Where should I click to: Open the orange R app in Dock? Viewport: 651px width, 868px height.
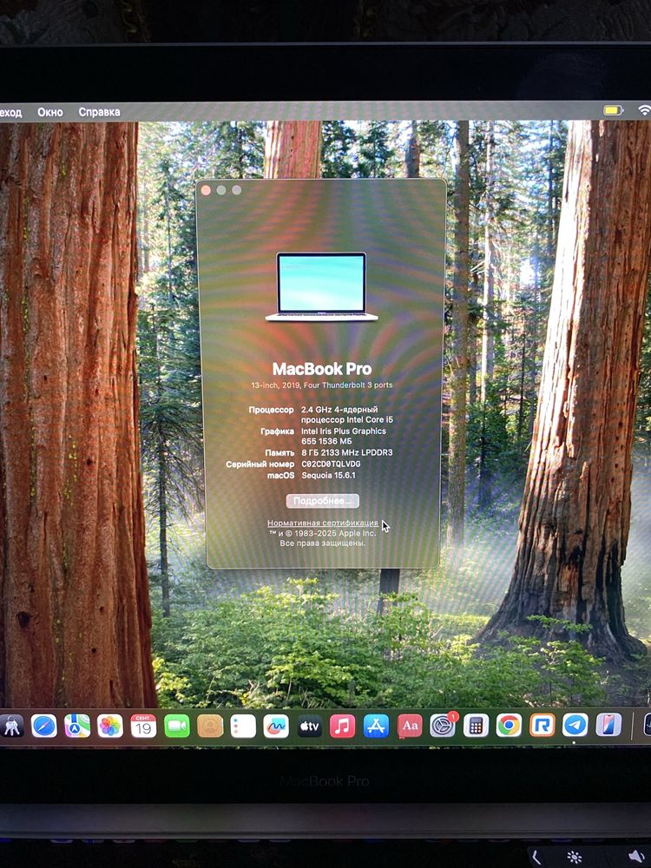click(542, 726)
